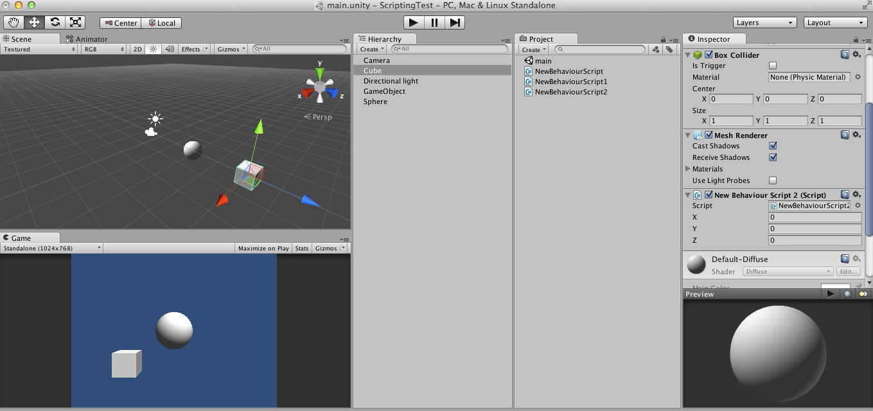Start Play mode with the Play button
The image size is (873, 411).
(413, 22)
